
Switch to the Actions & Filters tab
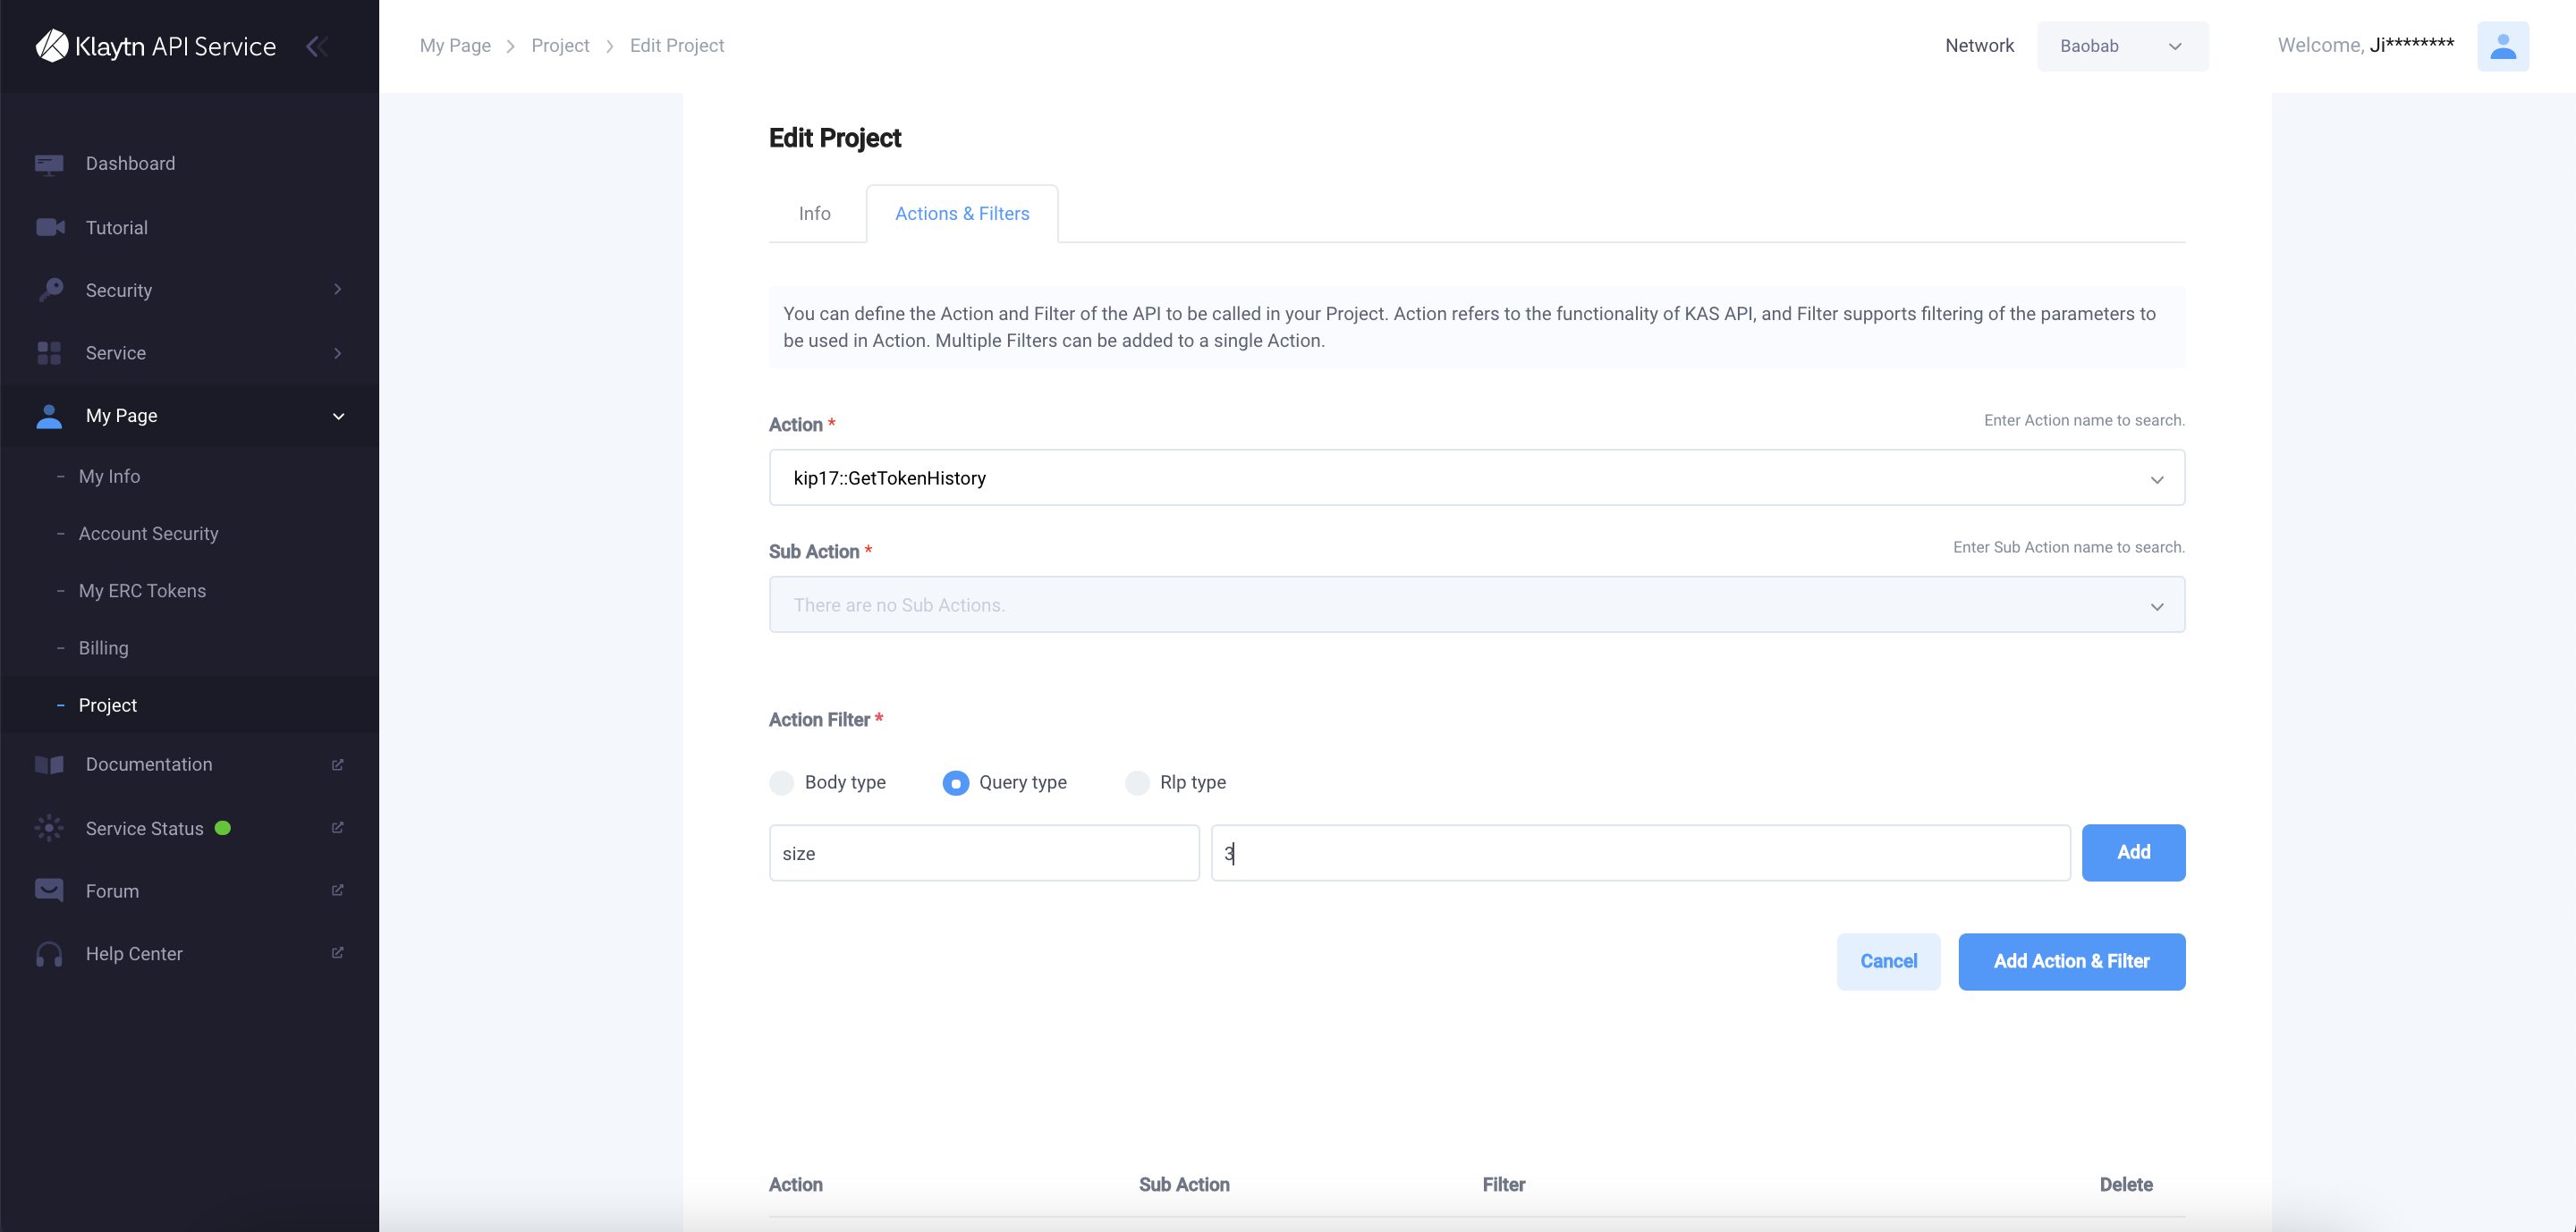click(x=962, y=214)
